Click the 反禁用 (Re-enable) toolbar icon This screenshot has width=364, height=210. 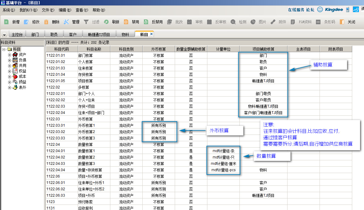coord(146,22)
